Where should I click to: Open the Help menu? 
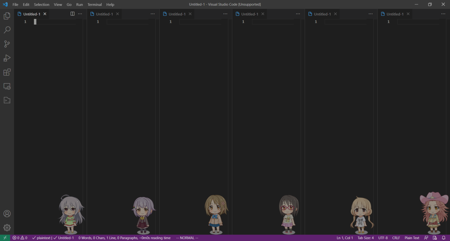[x=110, y=4]
